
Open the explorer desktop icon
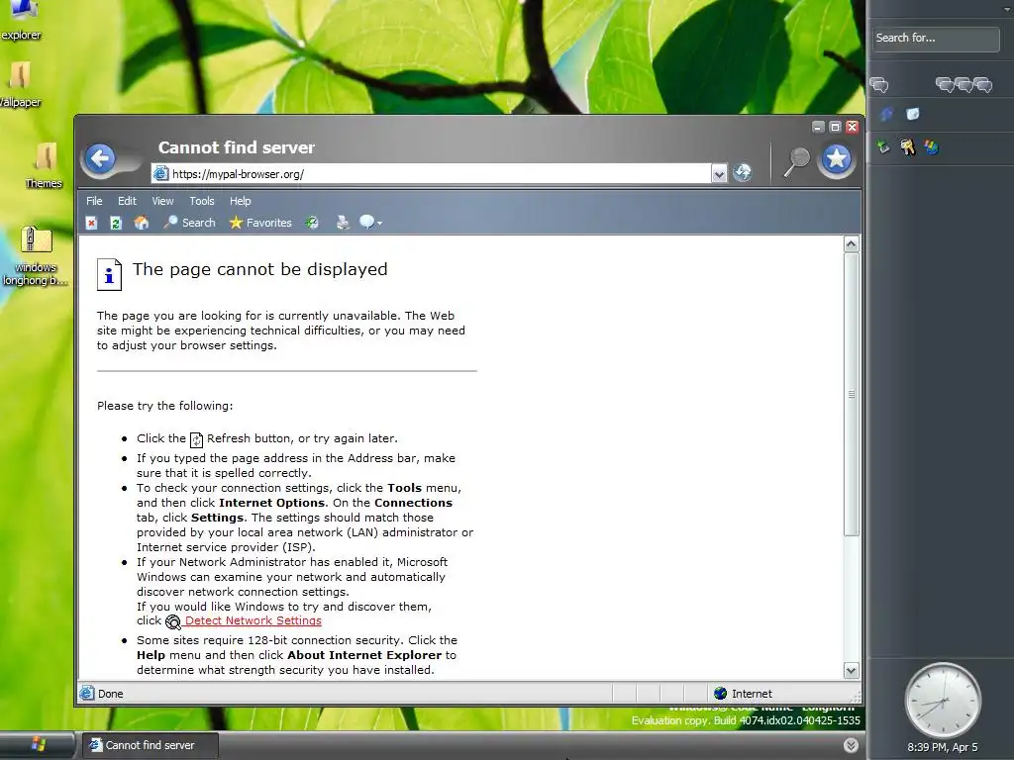pyautogui.click(x=21, y=20)
